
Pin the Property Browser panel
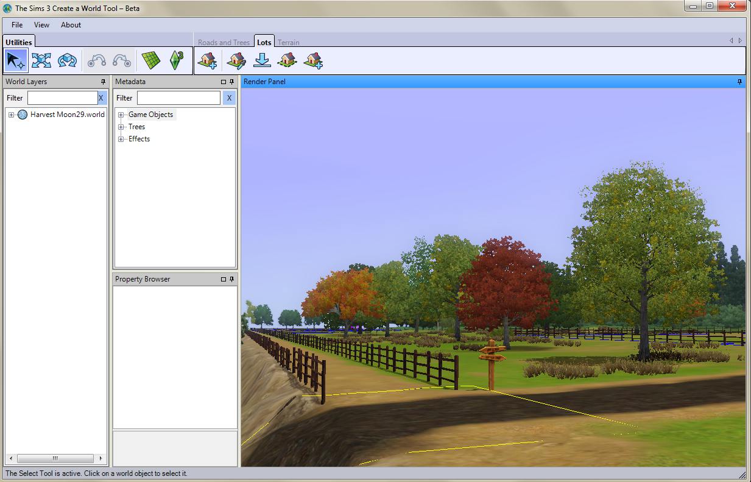click(231, 279)
